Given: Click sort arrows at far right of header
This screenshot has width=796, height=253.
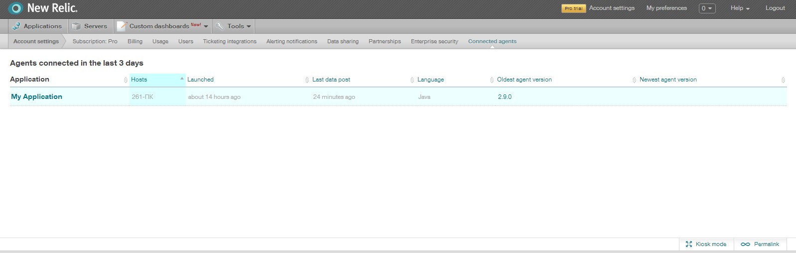Looking at the screenshot, I should point(783,80).
